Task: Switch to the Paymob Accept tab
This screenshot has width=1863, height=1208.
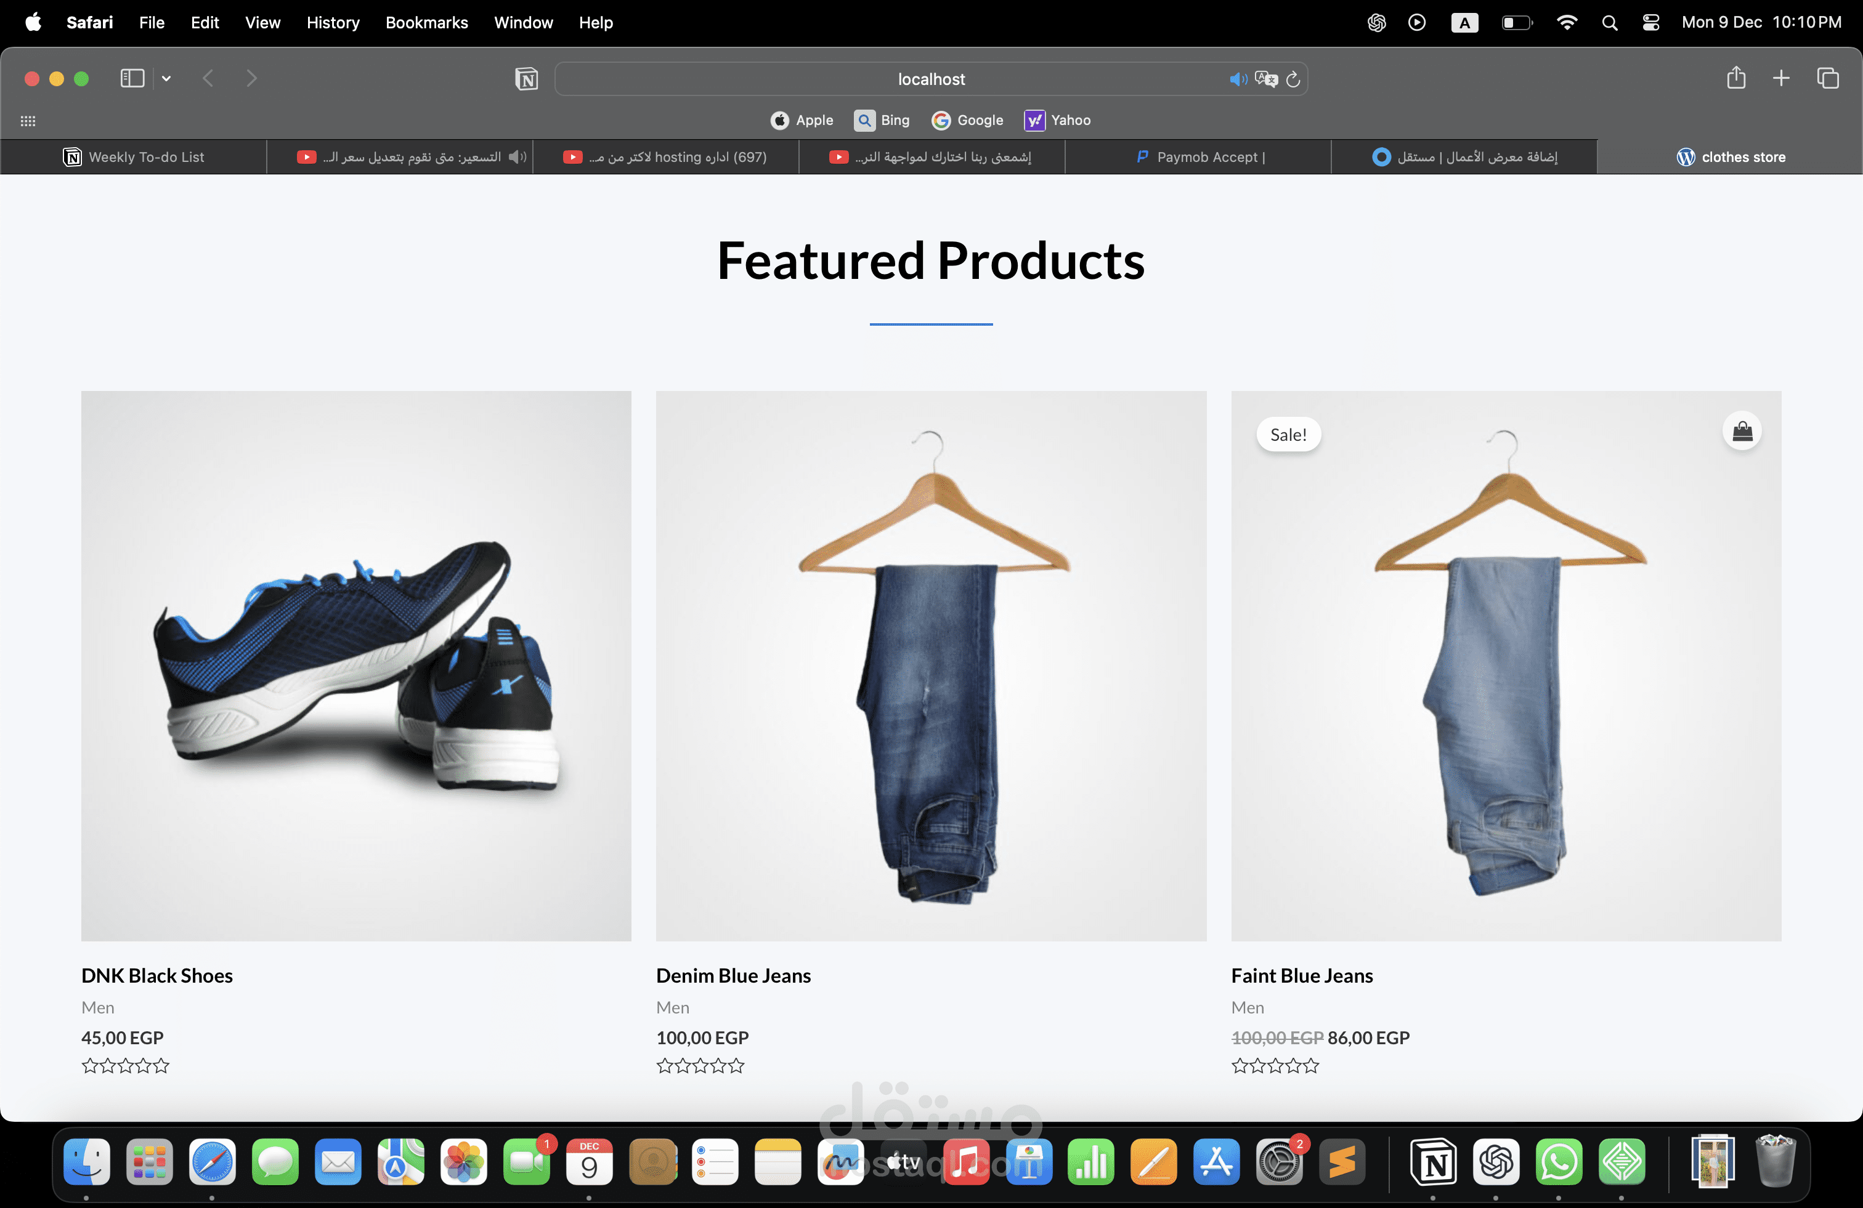Action: (x=1199, y=157)
